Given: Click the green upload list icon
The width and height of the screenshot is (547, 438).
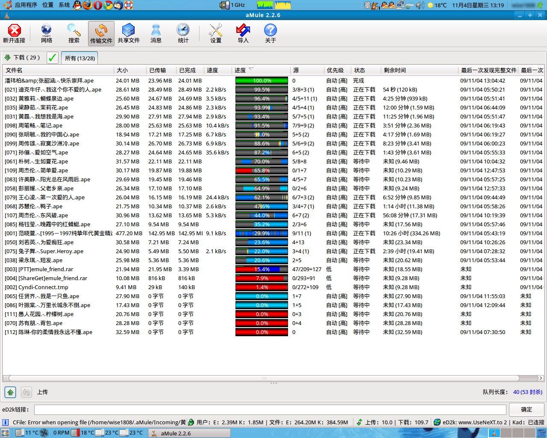Looking at the screenshot, I should [x=10, y=392].
